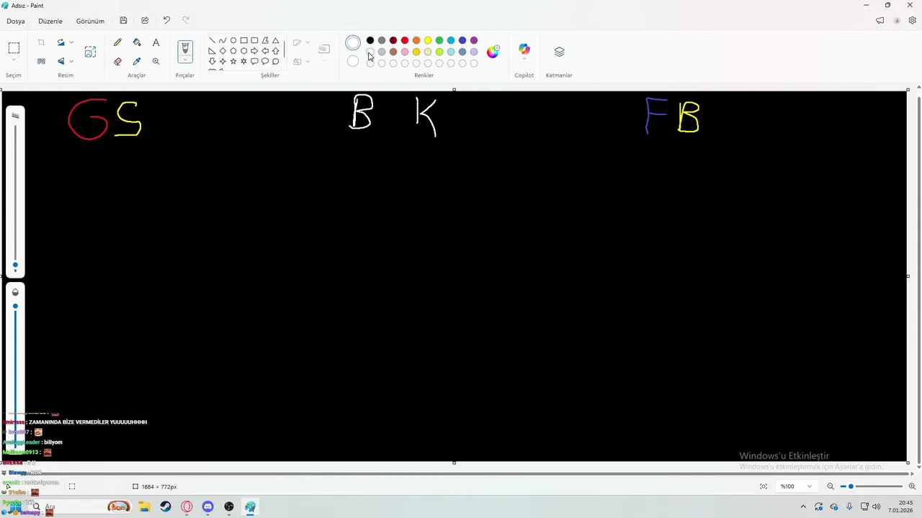The image size is (922, 518).
Task: Click the Redo arrow
Action: pyautogui.click(x=186, y=21)
